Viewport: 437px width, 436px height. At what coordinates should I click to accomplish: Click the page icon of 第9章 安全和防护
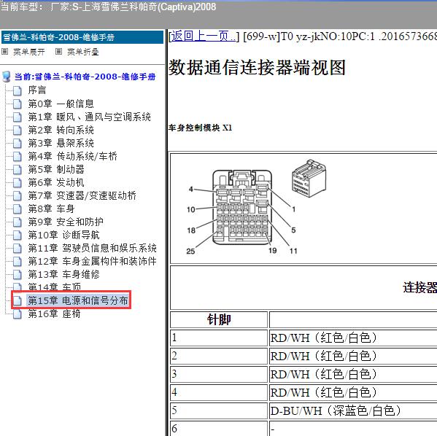click(x=18, y=222)
